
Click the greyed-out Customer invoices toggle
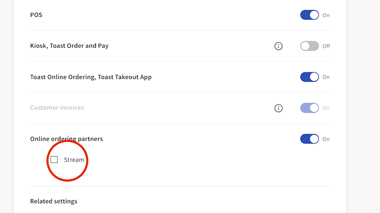tap(309, 108)
